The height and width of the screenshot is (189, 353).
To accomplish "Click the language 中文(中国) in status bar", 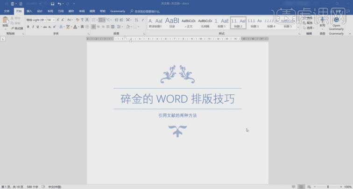I will (x=55, y=187).
